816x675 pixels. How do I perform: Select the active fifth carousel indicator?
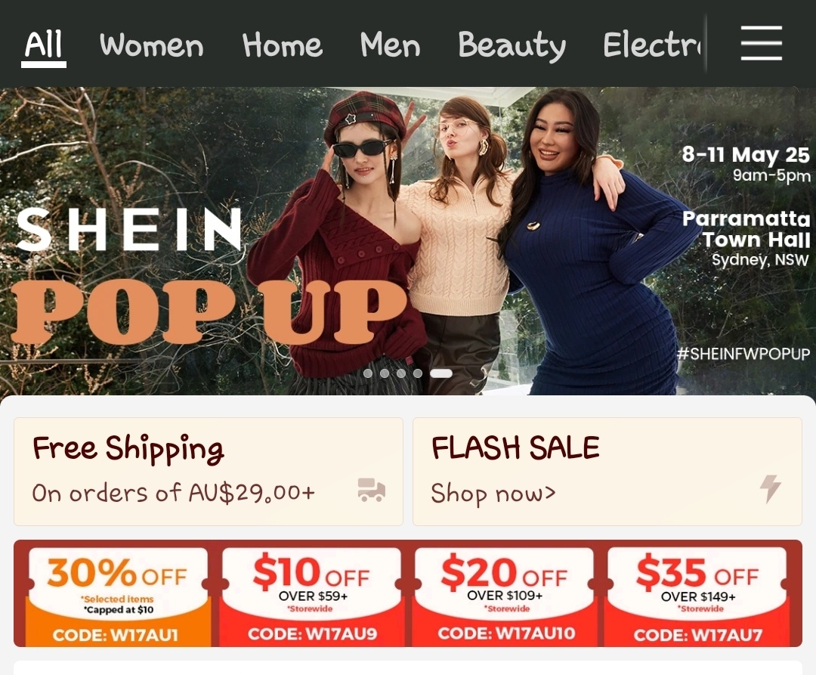441,373
